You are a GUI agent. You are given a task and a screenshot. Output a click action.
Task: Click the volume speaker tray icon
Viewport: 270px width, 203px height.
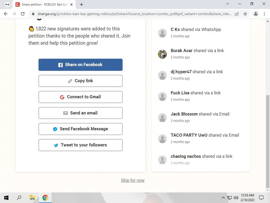click(x=236, y=198)
